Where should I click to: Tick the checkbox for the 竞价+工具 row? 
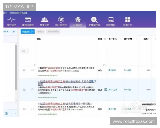[24, 90]
